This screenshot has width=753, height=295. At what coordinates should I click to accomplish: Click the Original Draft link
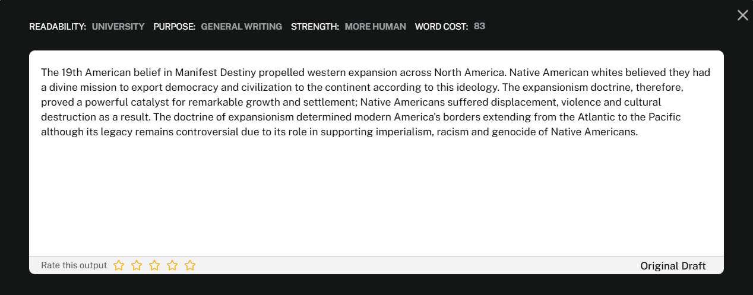point(673,266)
